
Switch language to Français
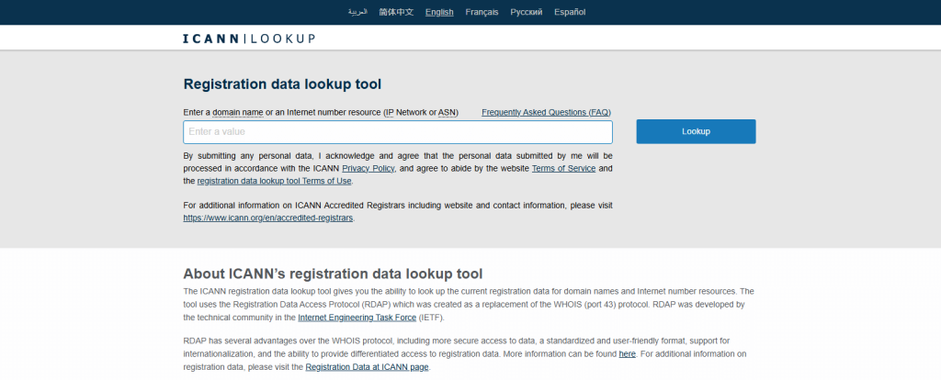pos(482,12)
